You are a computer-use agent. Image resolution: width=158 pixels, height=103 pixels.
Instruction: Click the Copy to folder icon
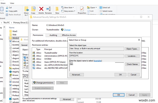click(33, 9)
